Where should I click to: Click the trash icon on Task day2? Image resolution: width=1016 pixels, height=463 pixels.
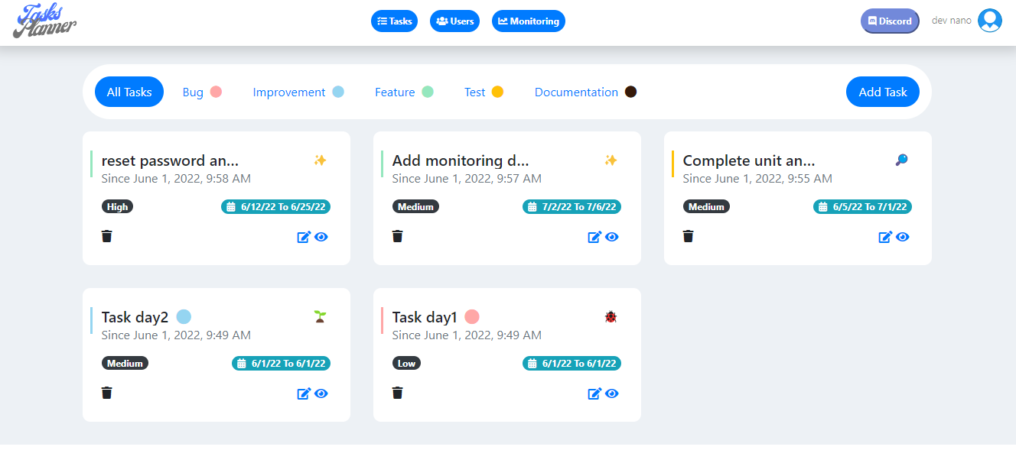coord(107,393)
